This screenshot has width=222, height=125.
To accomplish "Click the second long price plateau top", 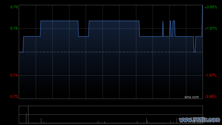I will 114,21.
